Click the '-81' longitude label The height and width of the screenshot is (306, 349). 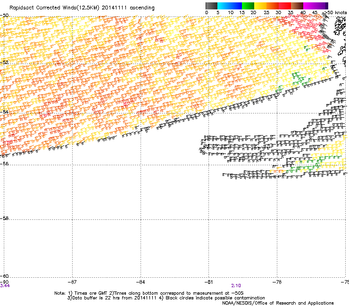click(x=209, y=282)
